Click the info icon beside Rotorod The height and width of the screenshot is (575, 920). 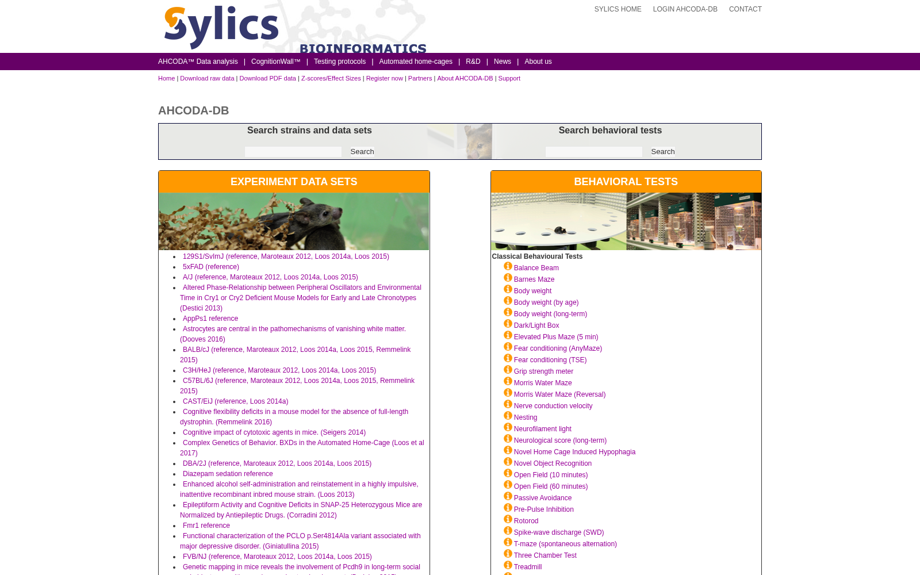point(508,519)
